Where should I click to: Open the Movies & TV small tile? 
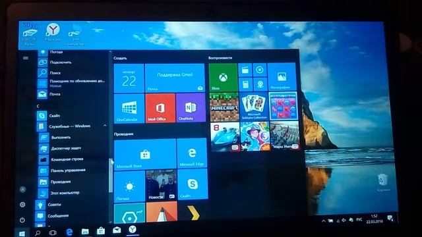pos(245,70)
